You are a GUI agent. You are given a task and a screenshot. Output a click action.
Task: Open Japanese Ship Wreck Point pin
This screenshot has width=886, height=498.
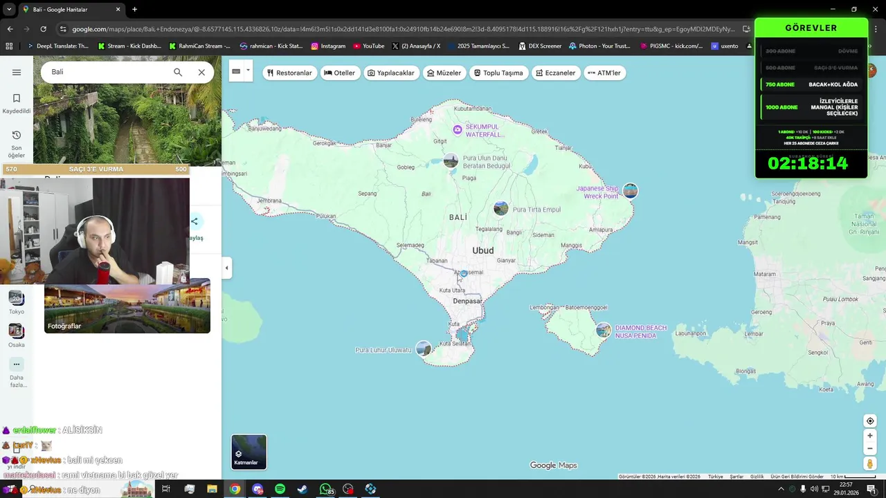[x=630, y=191]
